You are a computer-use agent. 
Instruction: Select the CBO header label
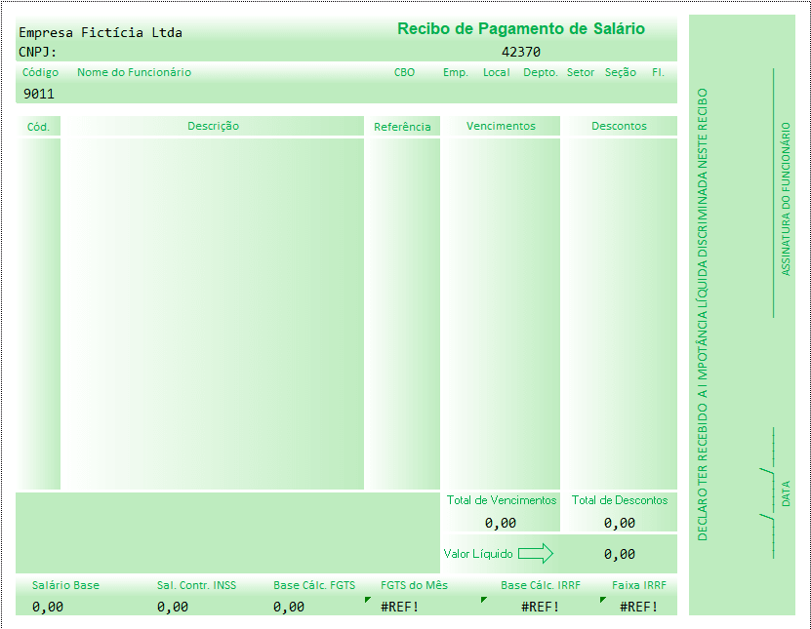click(x=404, y=72)
